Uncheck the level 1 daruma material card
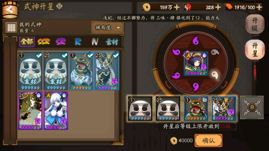 pos(30,71)
